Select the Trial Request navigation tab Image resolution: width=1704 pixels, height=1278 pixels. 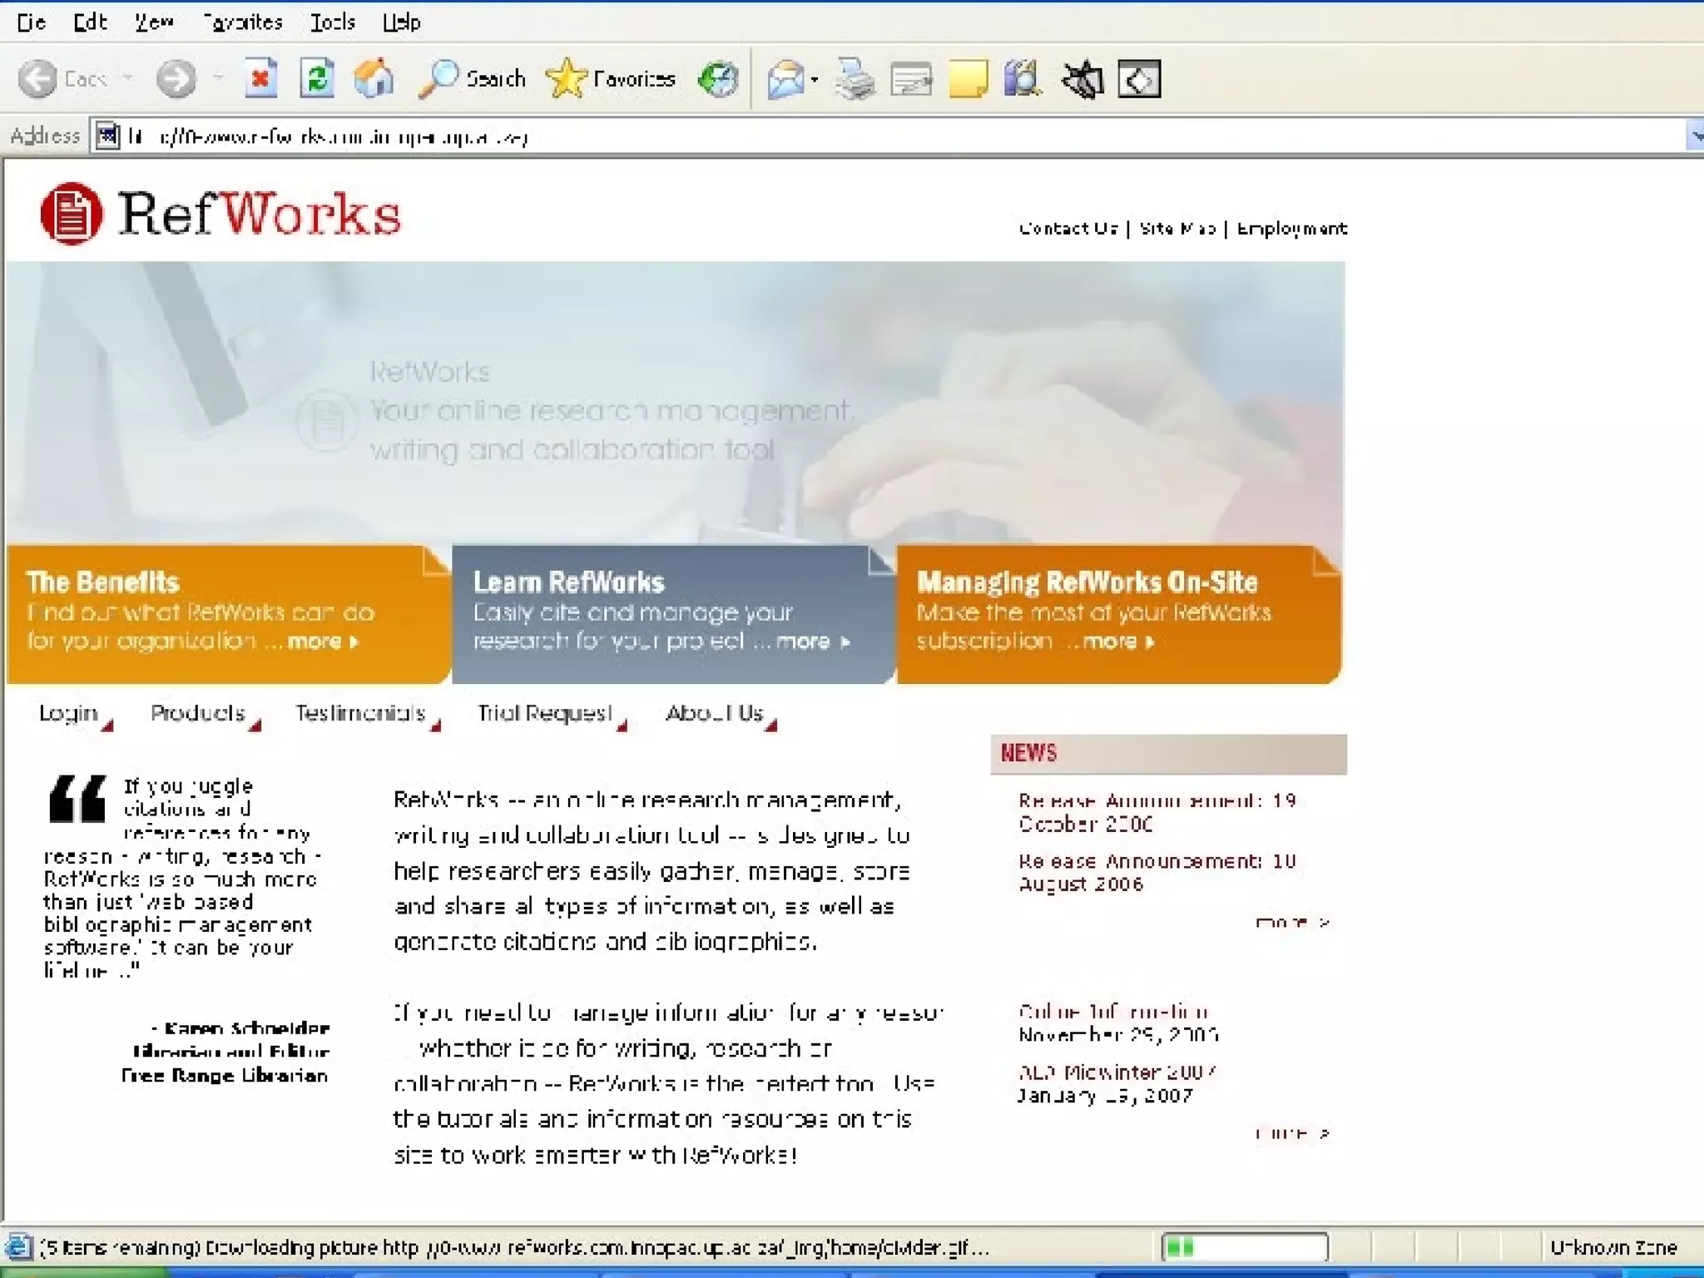[x=545, y=713]
